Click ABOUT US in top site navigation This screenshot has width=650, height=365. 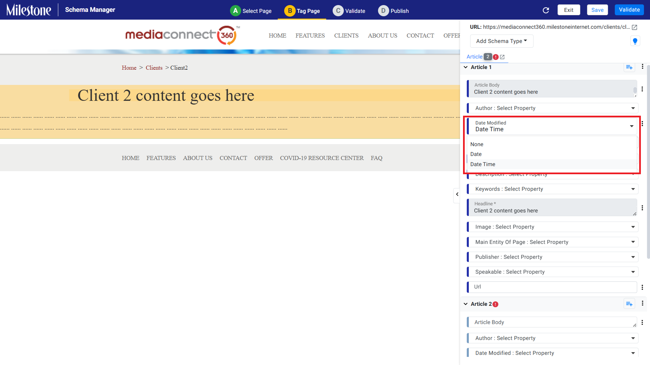(x=382, y=36)
